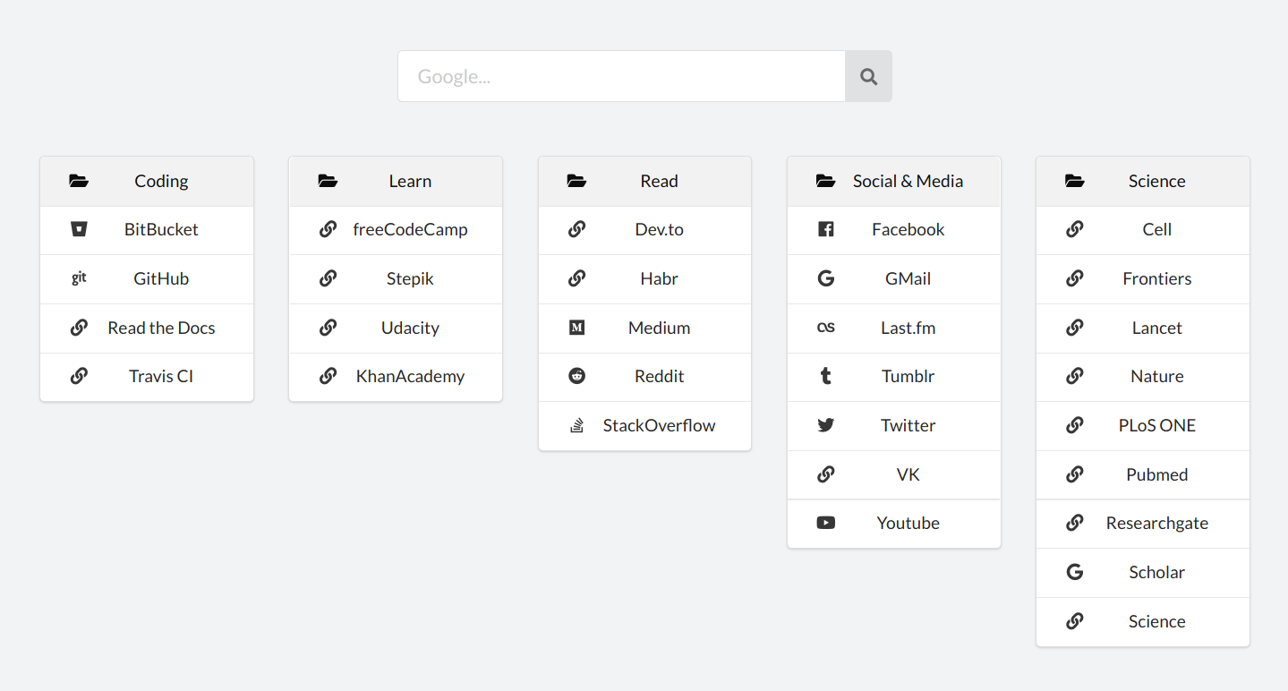Image resolution: width=1288 pixels, height=691 pixels.
Task: Click the Medium M icon
Action: coord(576,328)
